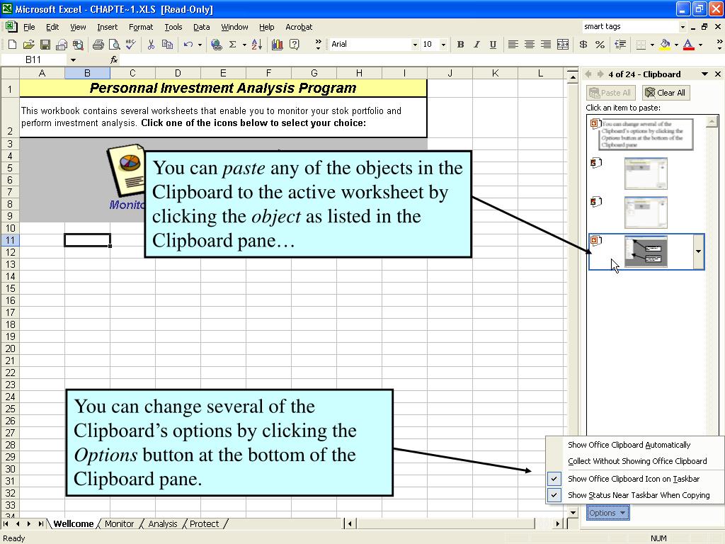The image size is (725, 544).
Task: Open the borders style dropdown arrow
Action: pos(652,45)
